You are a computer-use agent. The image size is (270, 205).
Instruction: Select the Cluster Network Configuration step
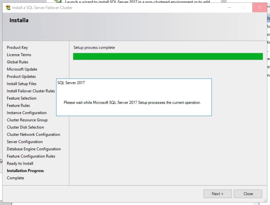point(34,134)
